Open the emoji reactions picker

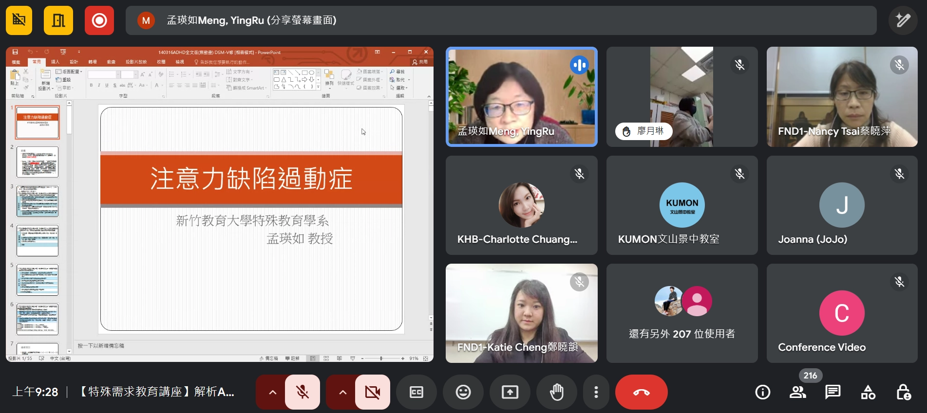pos(463,392)
